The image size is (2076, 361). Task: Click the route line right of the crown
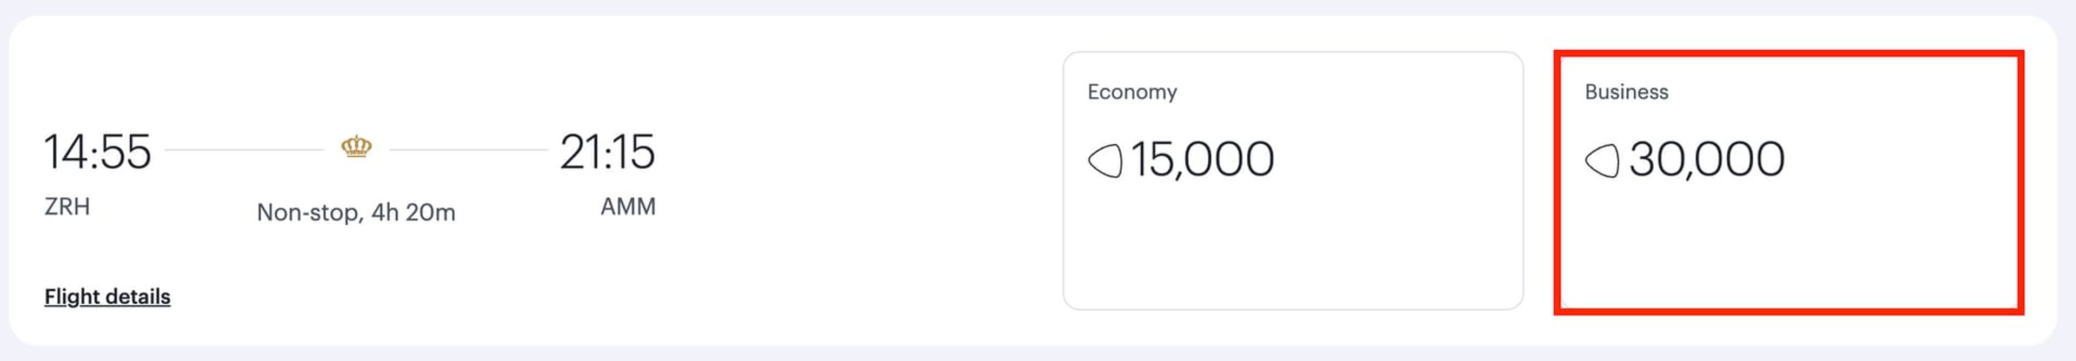[x=468, y=149]
